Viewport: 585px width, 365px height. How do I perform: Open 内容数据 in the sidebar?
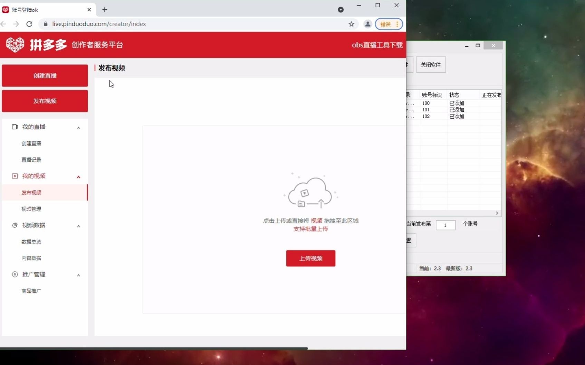pos(31,258)
